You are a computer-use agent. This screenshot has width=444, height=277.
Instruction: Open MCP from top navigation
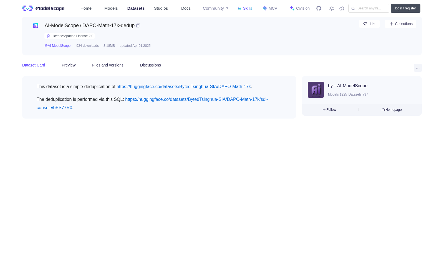pyautogui.click(x=270, y=8)
